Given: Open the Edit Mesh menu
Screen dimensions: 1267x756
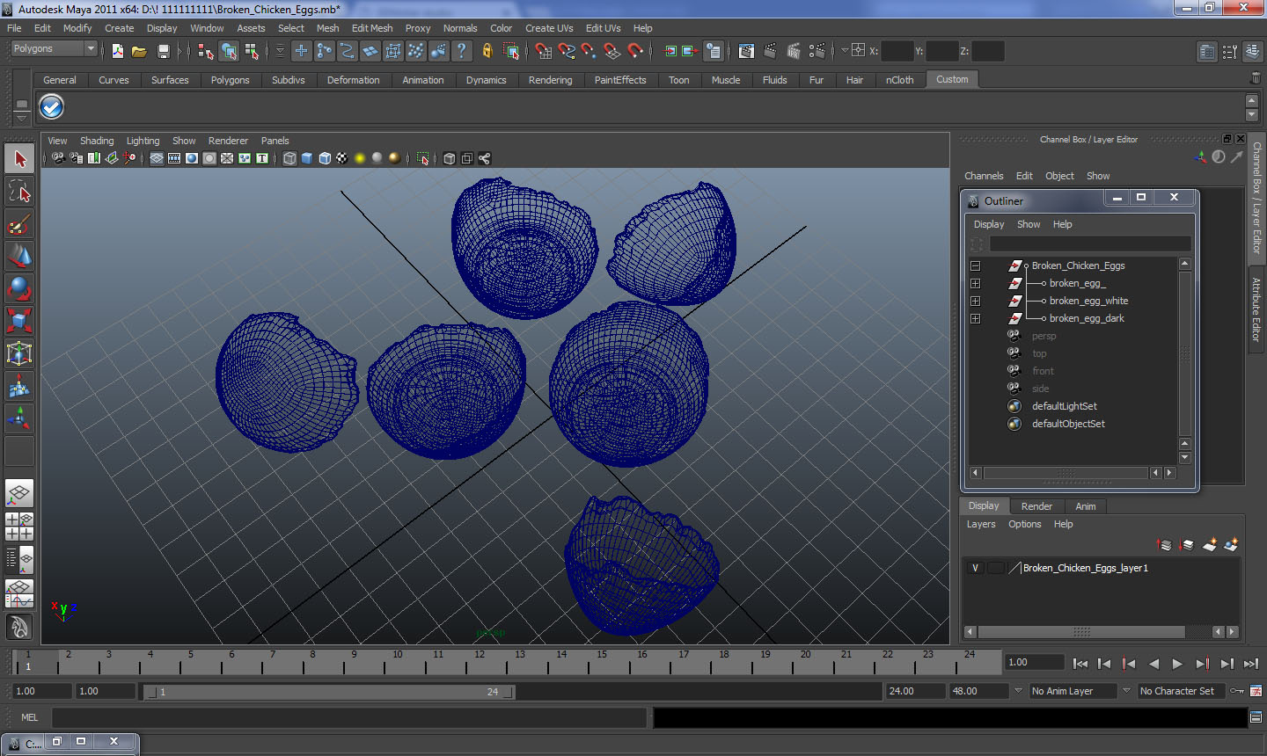Looking at the screenshot, I should pyautogui.click(x=372, y=28).
